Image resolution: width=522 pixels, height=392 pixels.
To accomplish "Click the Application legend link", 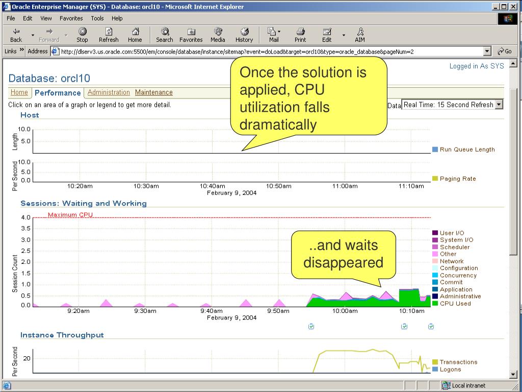I will (x=456, y=289).
